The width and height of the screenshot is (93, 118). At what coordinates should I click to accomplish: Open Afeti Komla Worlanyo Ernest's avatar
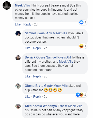[18, 106]
